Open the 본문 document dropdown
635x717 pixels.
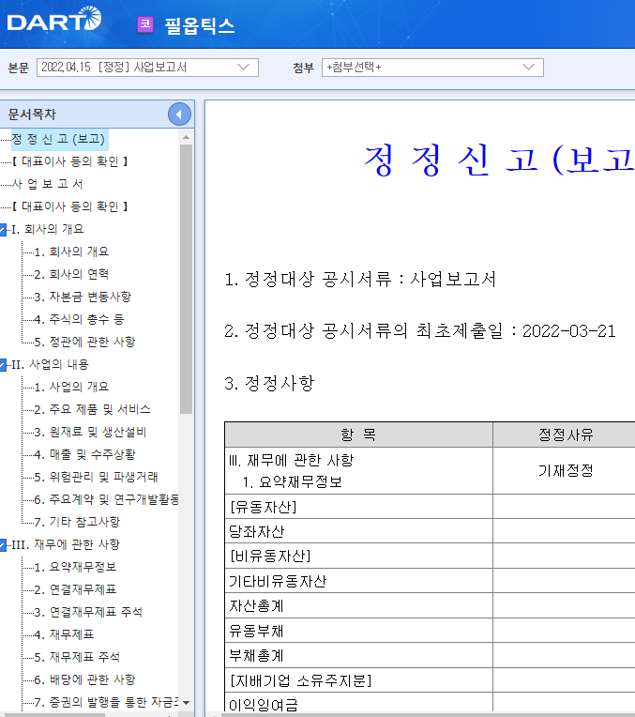147,68
